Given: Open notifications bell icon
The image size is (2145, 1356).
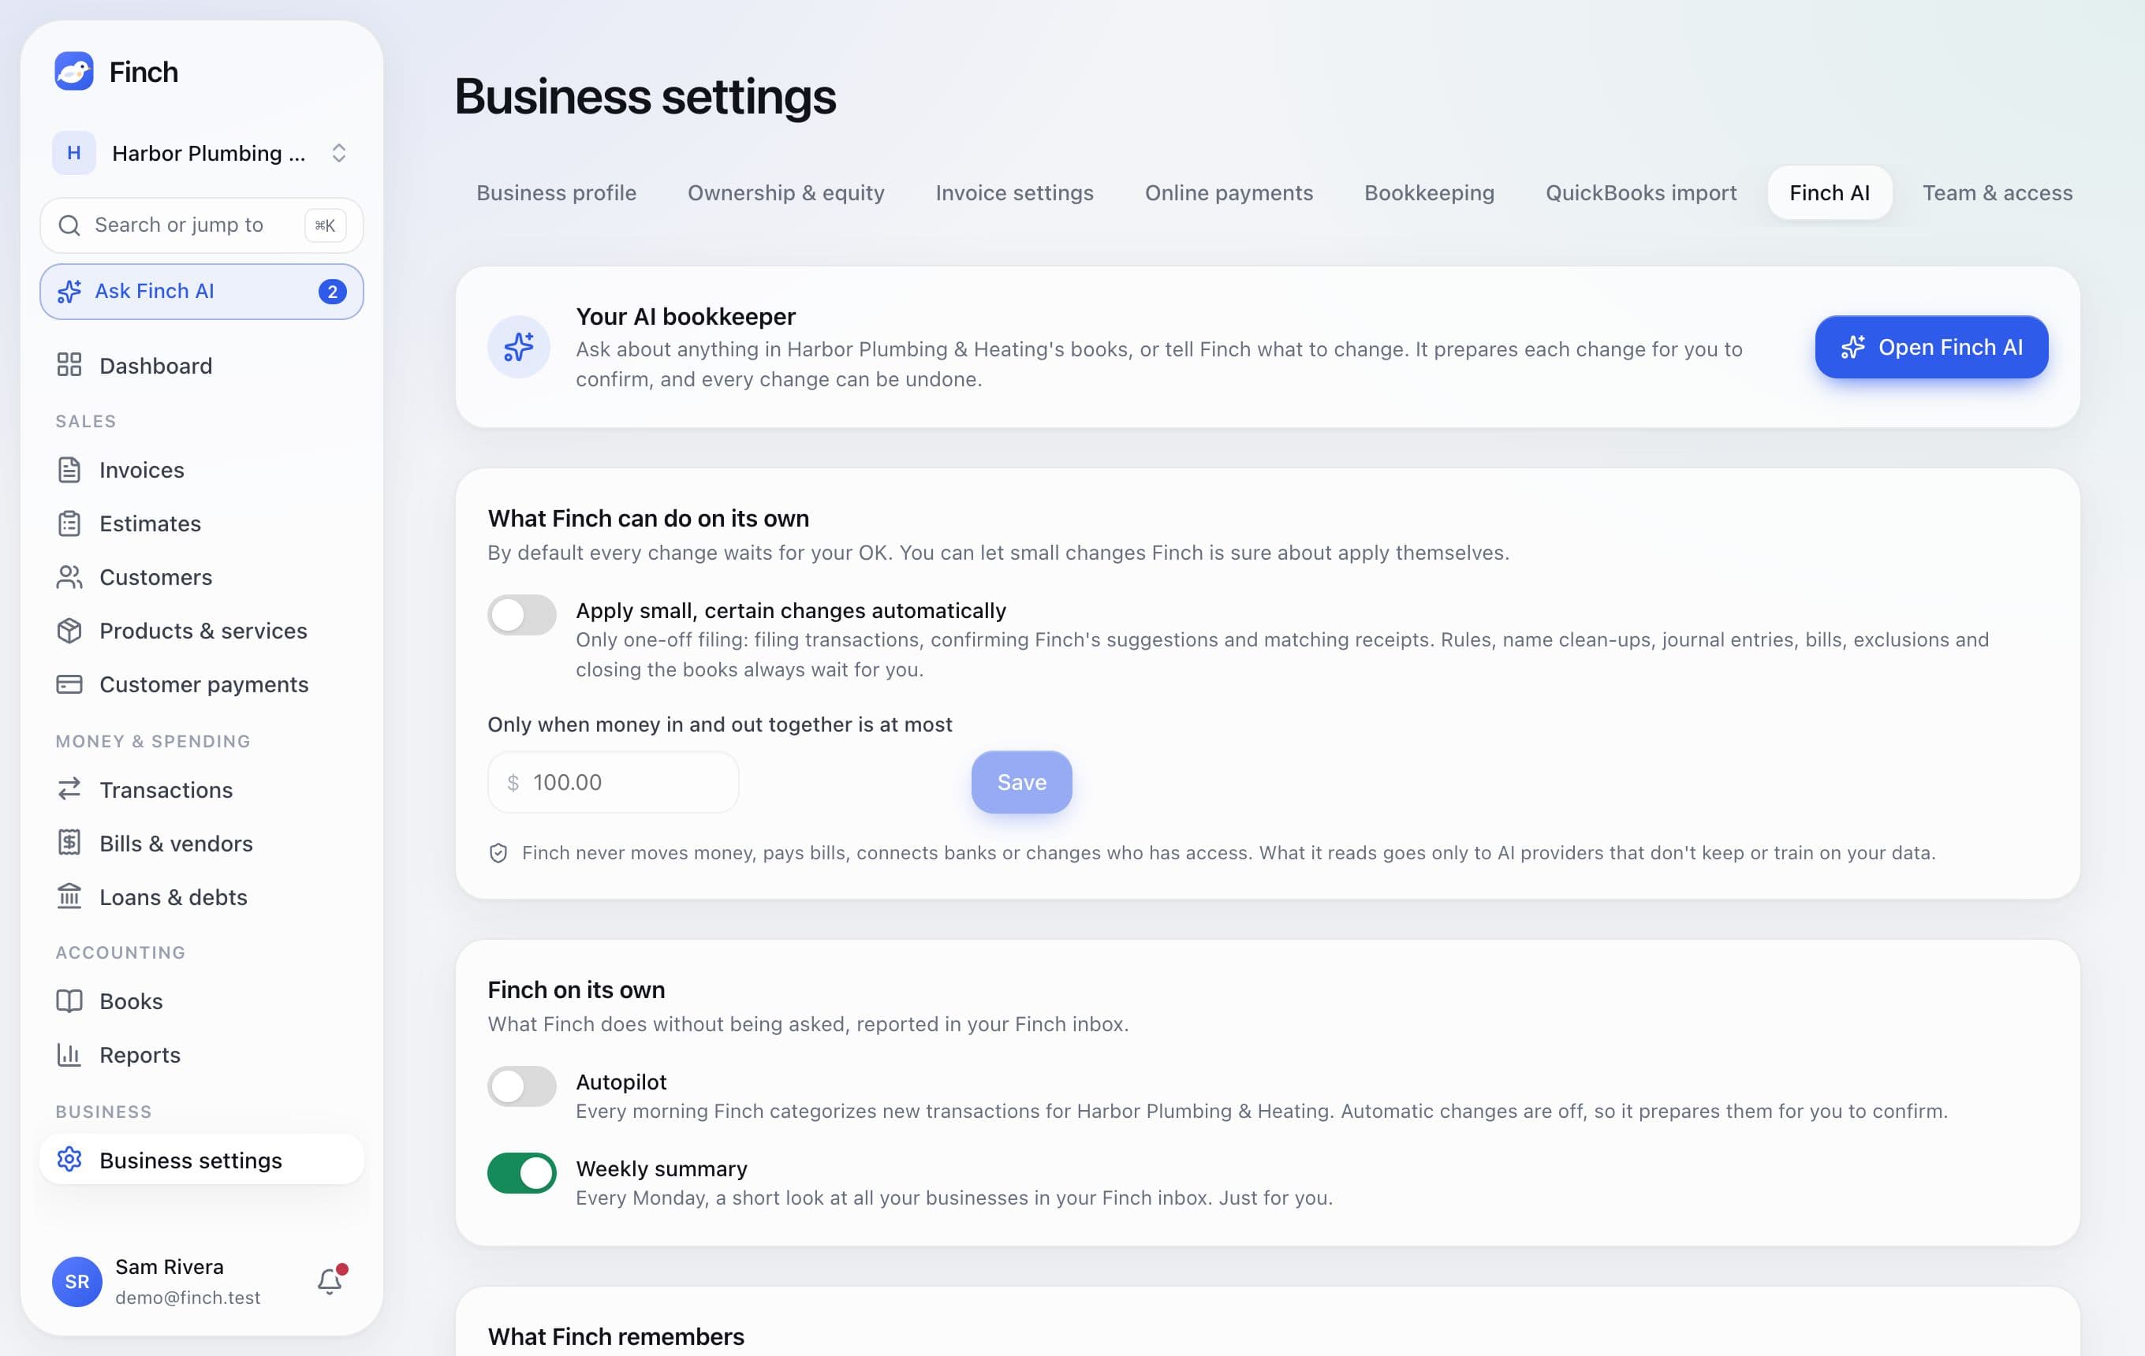Looking at the screenshot, I should pos(330,1281).
